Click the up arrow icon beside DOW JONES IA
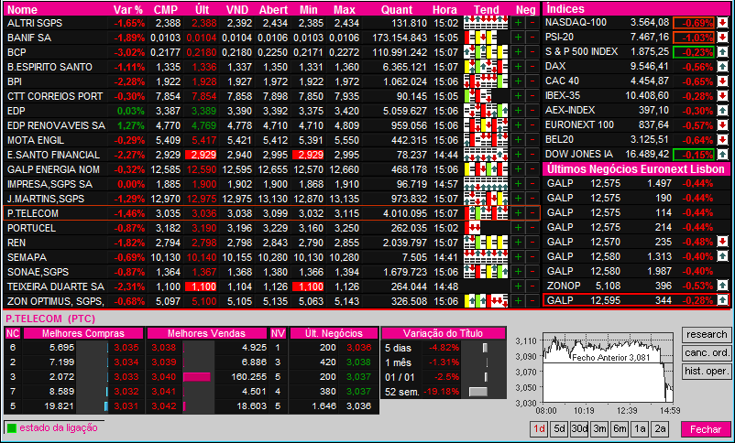Screen dimensions: 735x443 pyautogui.click(x=722, y=154)
